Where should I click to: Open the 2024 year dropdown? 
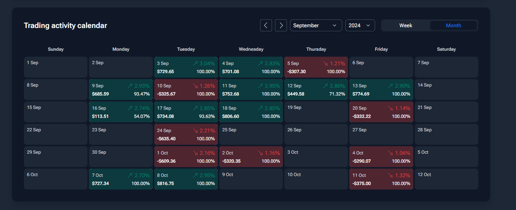click(x=360, y=25)
